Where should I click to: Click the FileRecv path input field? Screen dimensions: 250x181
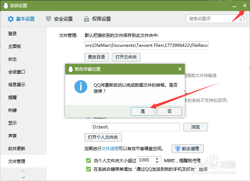[x=147, y=45]
